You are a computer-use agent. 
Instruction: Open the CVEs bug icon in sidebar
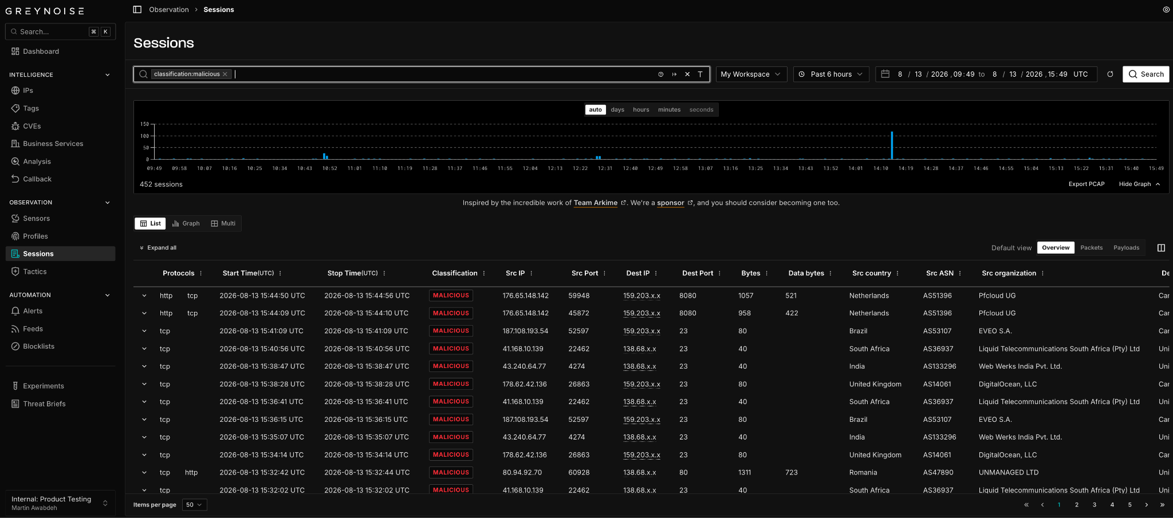pyautogui.click(x=15, y=126)
